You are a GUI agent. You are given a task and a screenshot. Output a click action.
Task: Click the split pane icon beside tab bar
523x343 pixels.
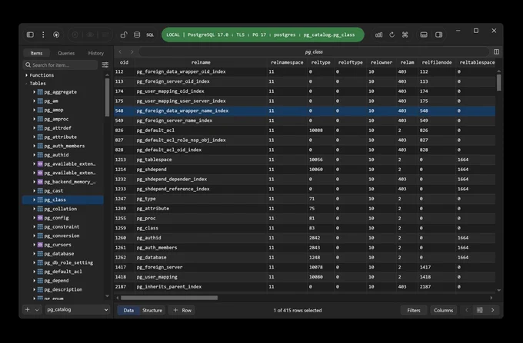[x=496, y=51]
